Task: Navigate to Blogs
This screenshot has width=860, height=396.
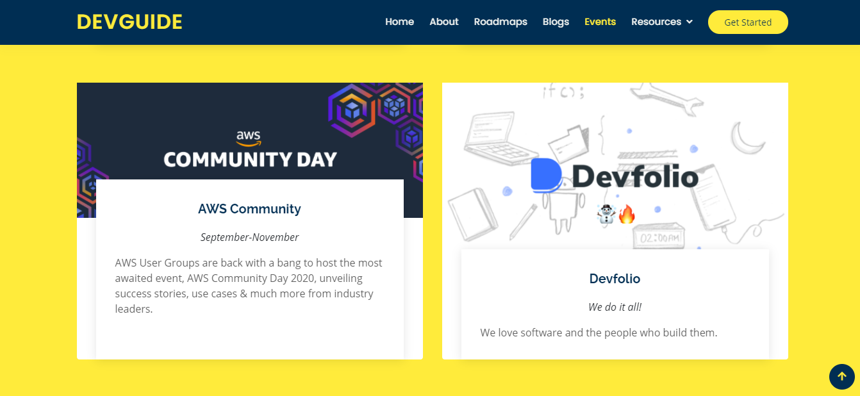Action: [556, 22]
